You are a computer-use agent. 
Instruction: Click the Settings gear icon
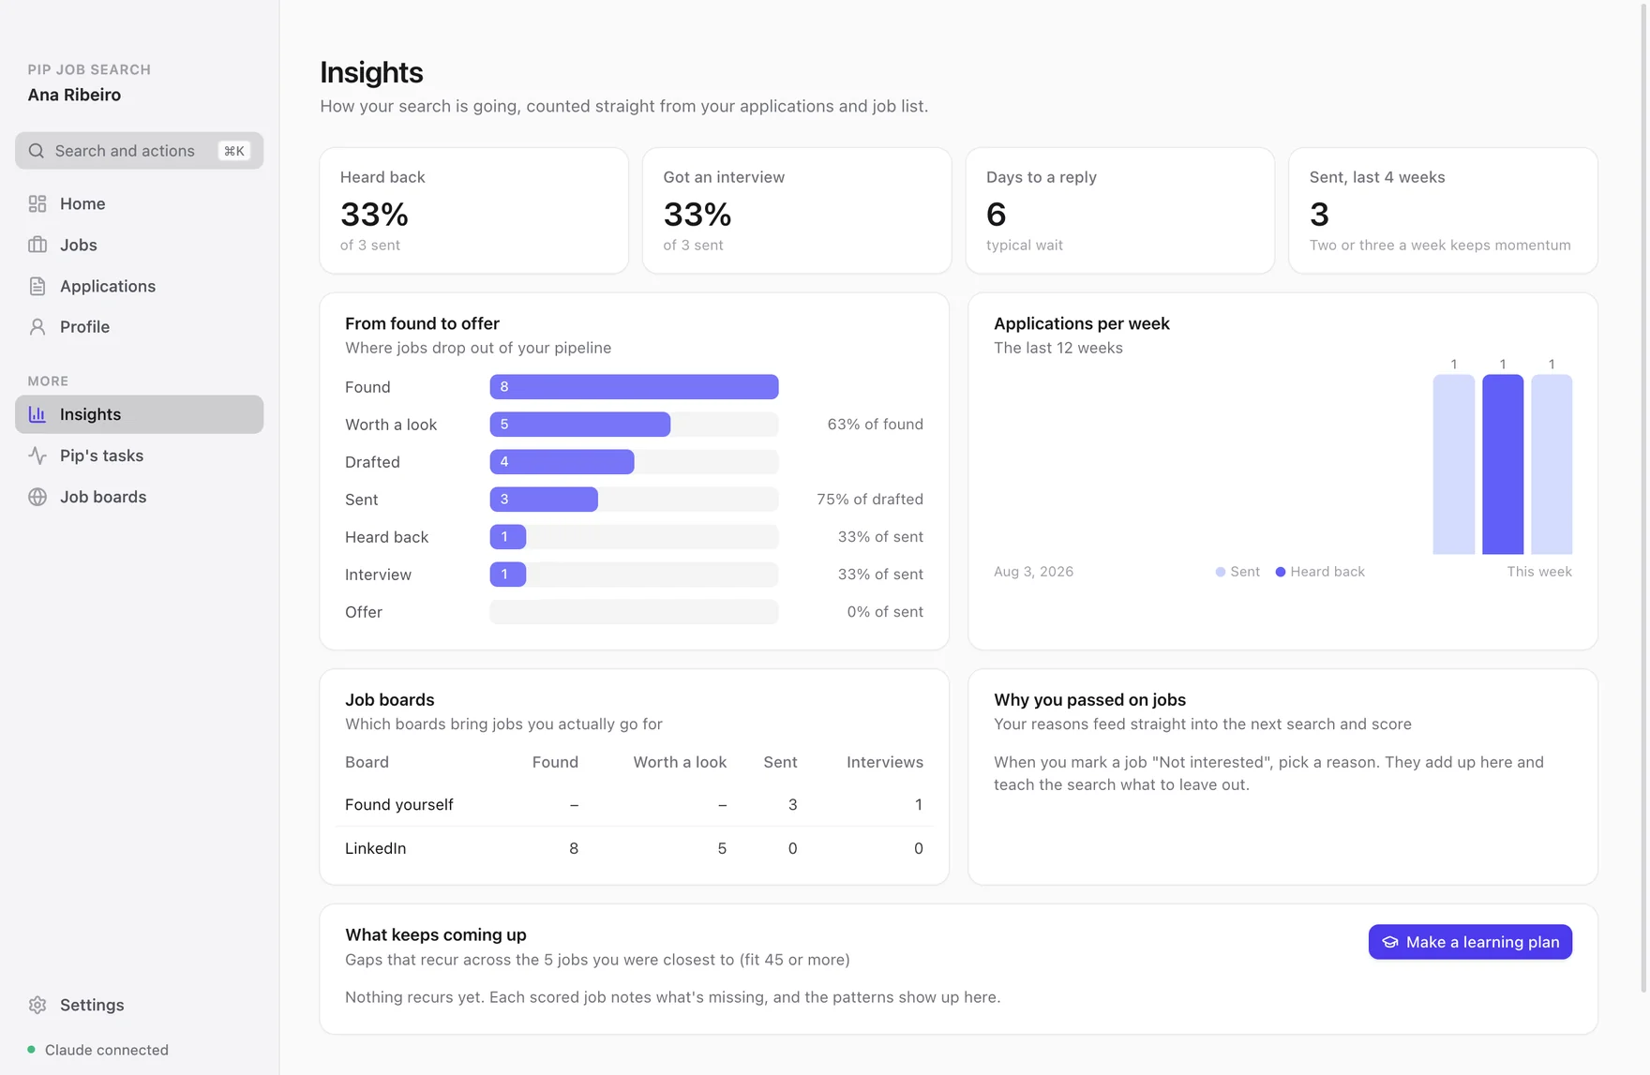coord(37,1005)
